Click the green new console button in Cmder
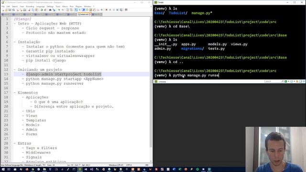 point(286,81)
